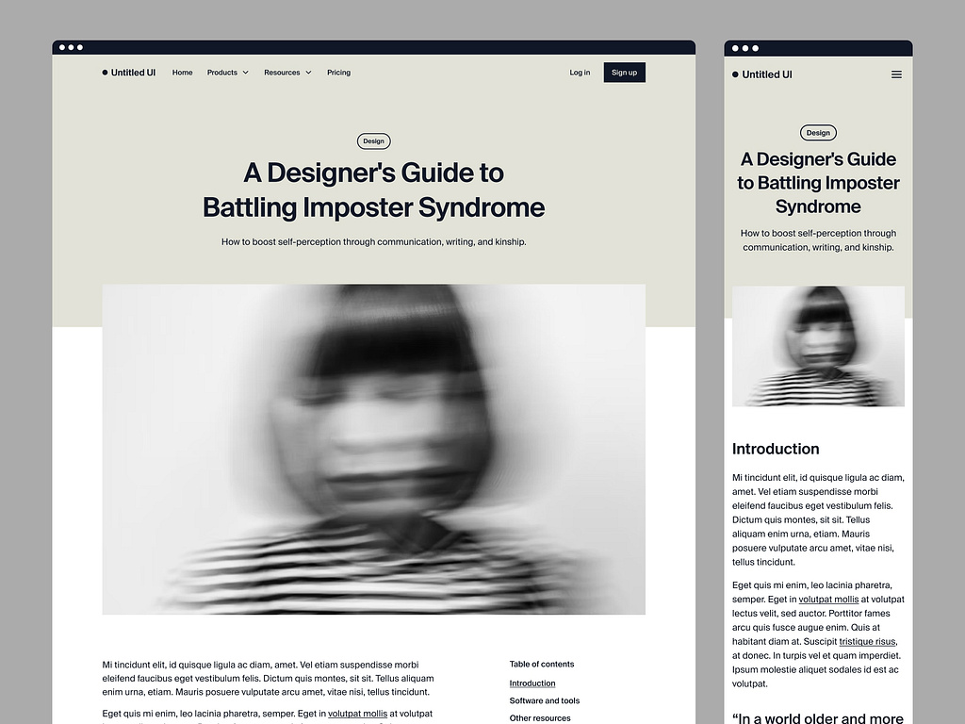Click the Log in link

[x=579, y=72]
